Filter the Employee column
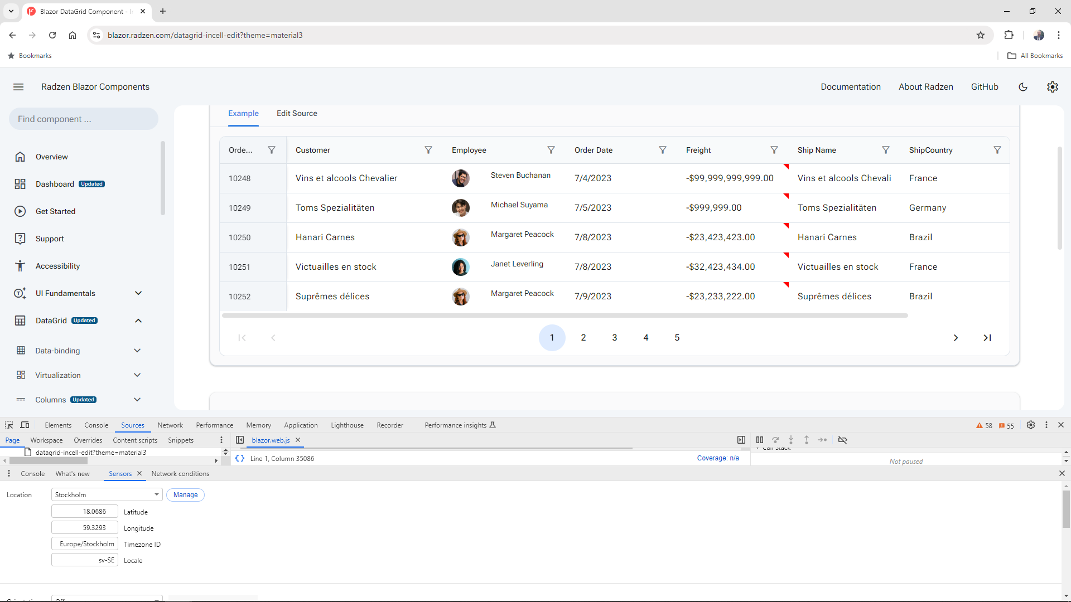The image size is (1071, 602). tap(551, 150)
